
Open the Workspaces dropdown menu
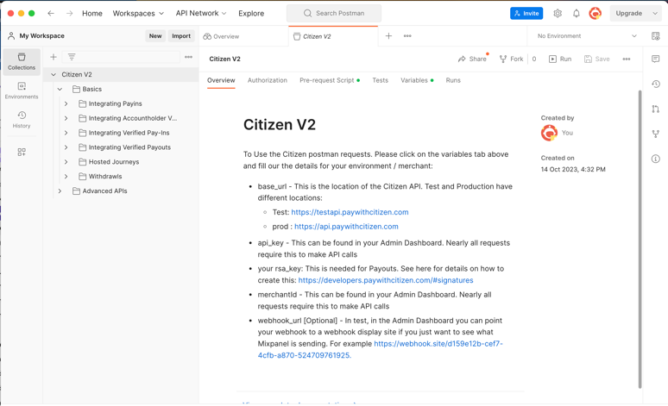click(138, 13)
